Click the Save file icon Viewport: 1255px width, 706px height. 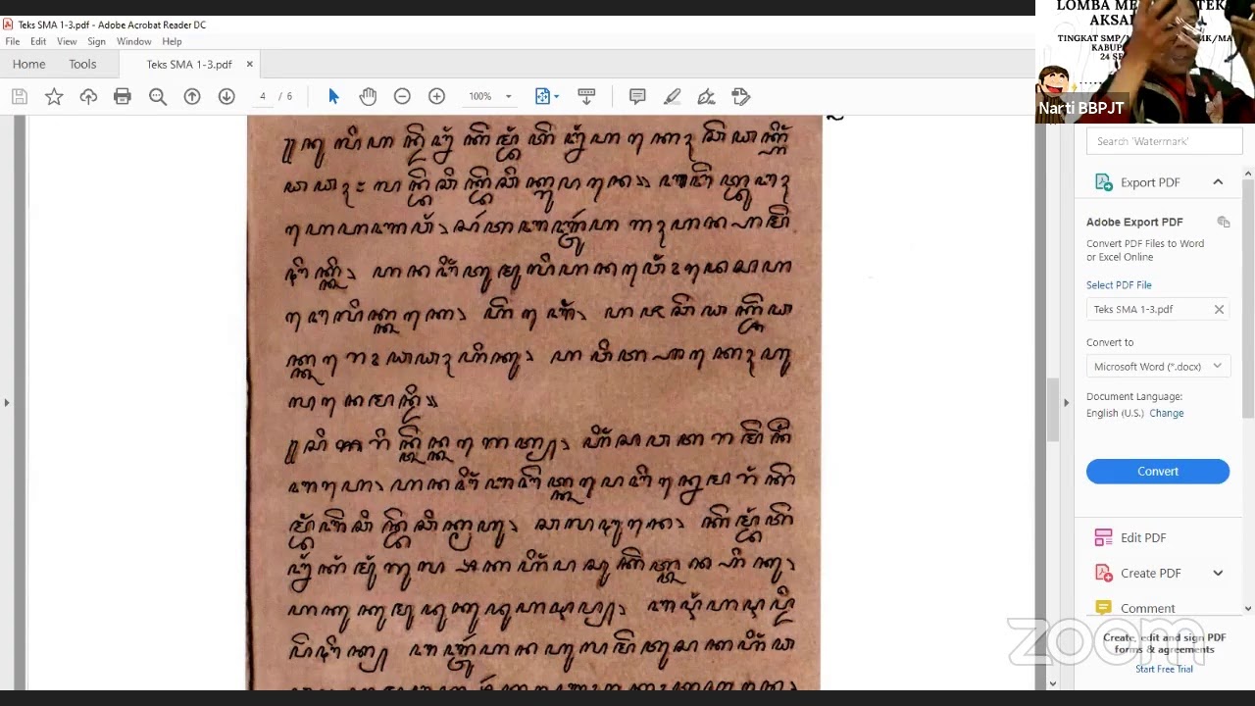19,96
